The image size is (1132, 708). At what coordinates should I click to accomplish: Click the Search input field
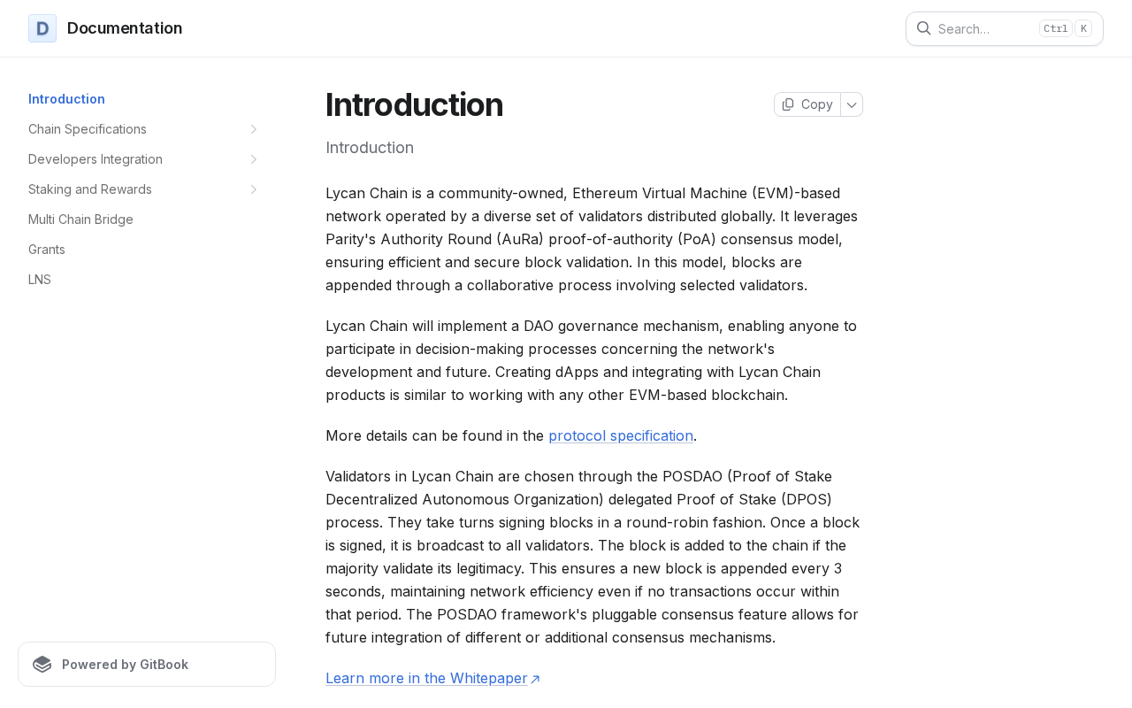coord(1005,28)
